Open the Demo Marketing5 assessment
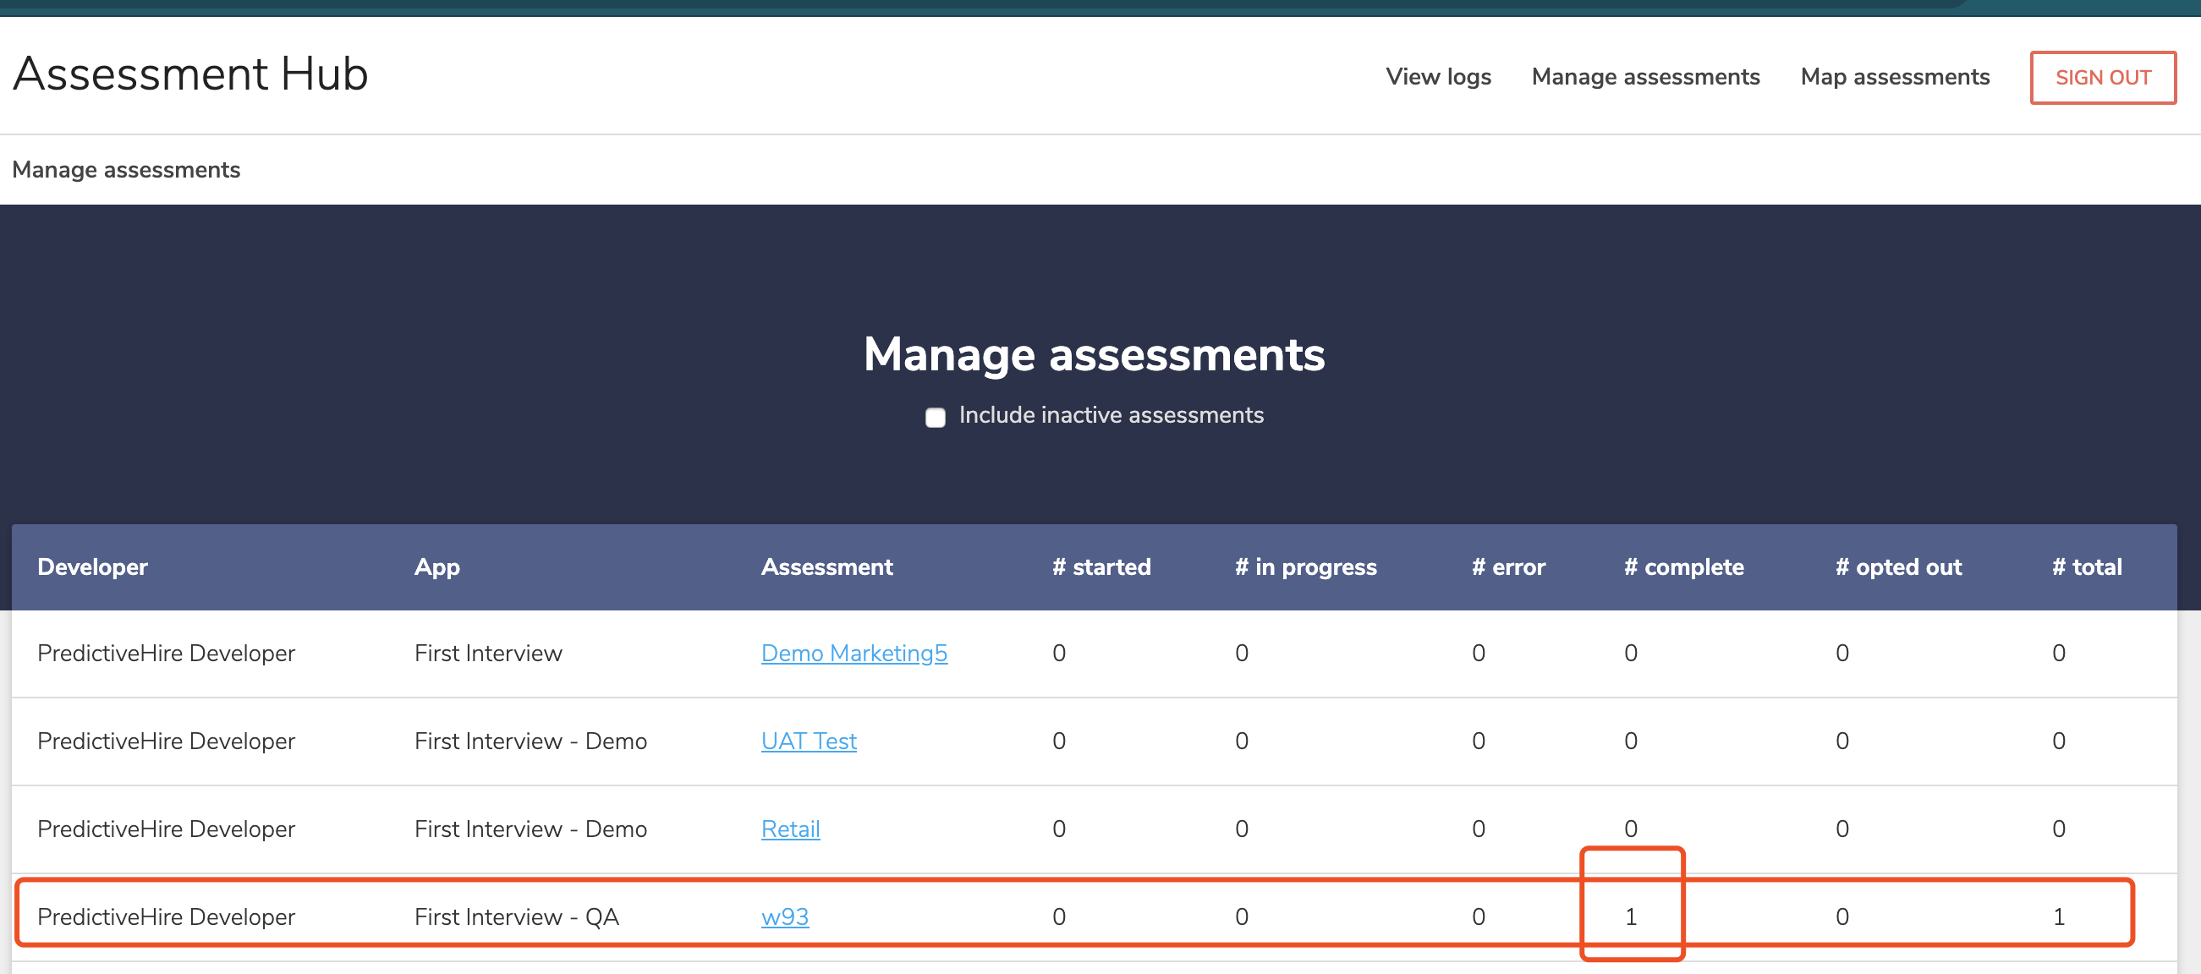The image size is (2201, 974). click(x=854, y=653)
